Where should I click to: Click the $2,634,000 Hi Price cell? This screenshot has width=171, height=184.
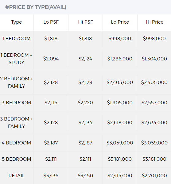(x=154, y=123)
